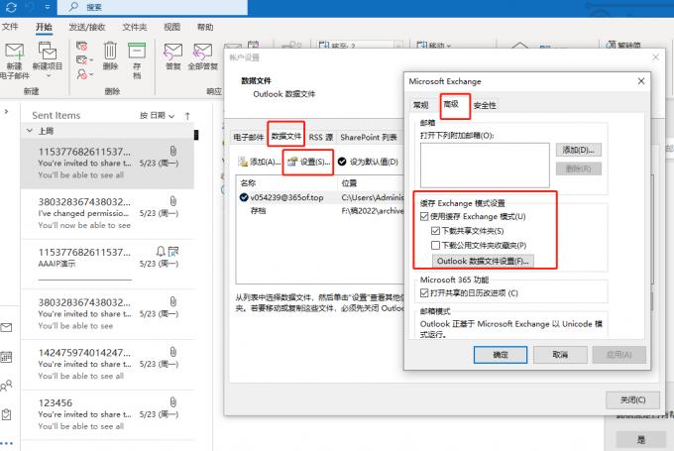Close the Microsoft Exchange dialog
Screen dimensions: 674x451
click(641, 81)
